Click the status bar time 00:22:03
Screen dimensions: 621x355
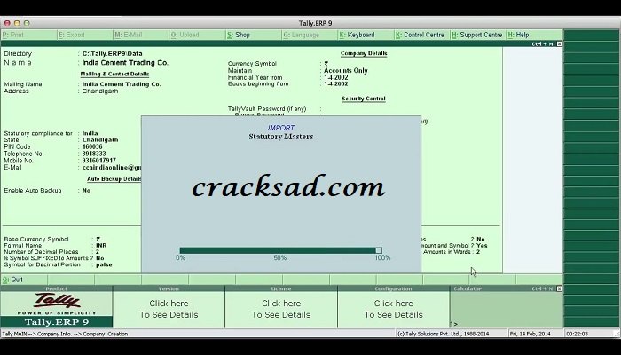(577, 334)
